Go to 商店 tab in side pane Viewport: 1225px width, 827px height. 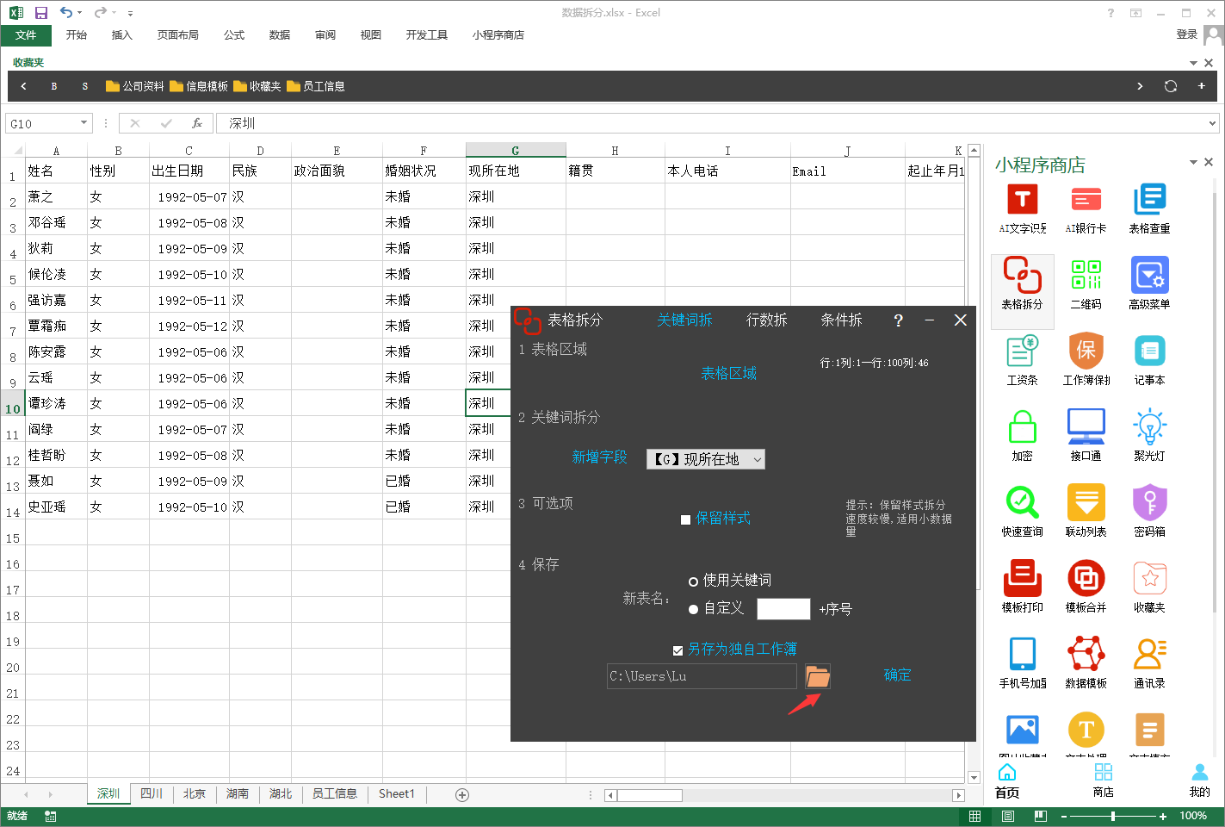[x=1103, y=780]
